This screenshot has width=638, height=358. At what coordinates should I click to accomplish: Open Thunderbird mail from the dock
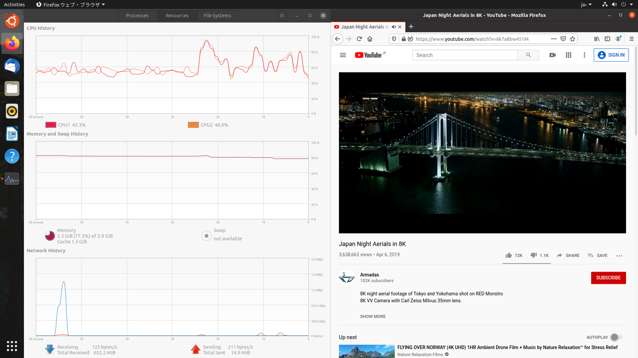tap(12, 66)
